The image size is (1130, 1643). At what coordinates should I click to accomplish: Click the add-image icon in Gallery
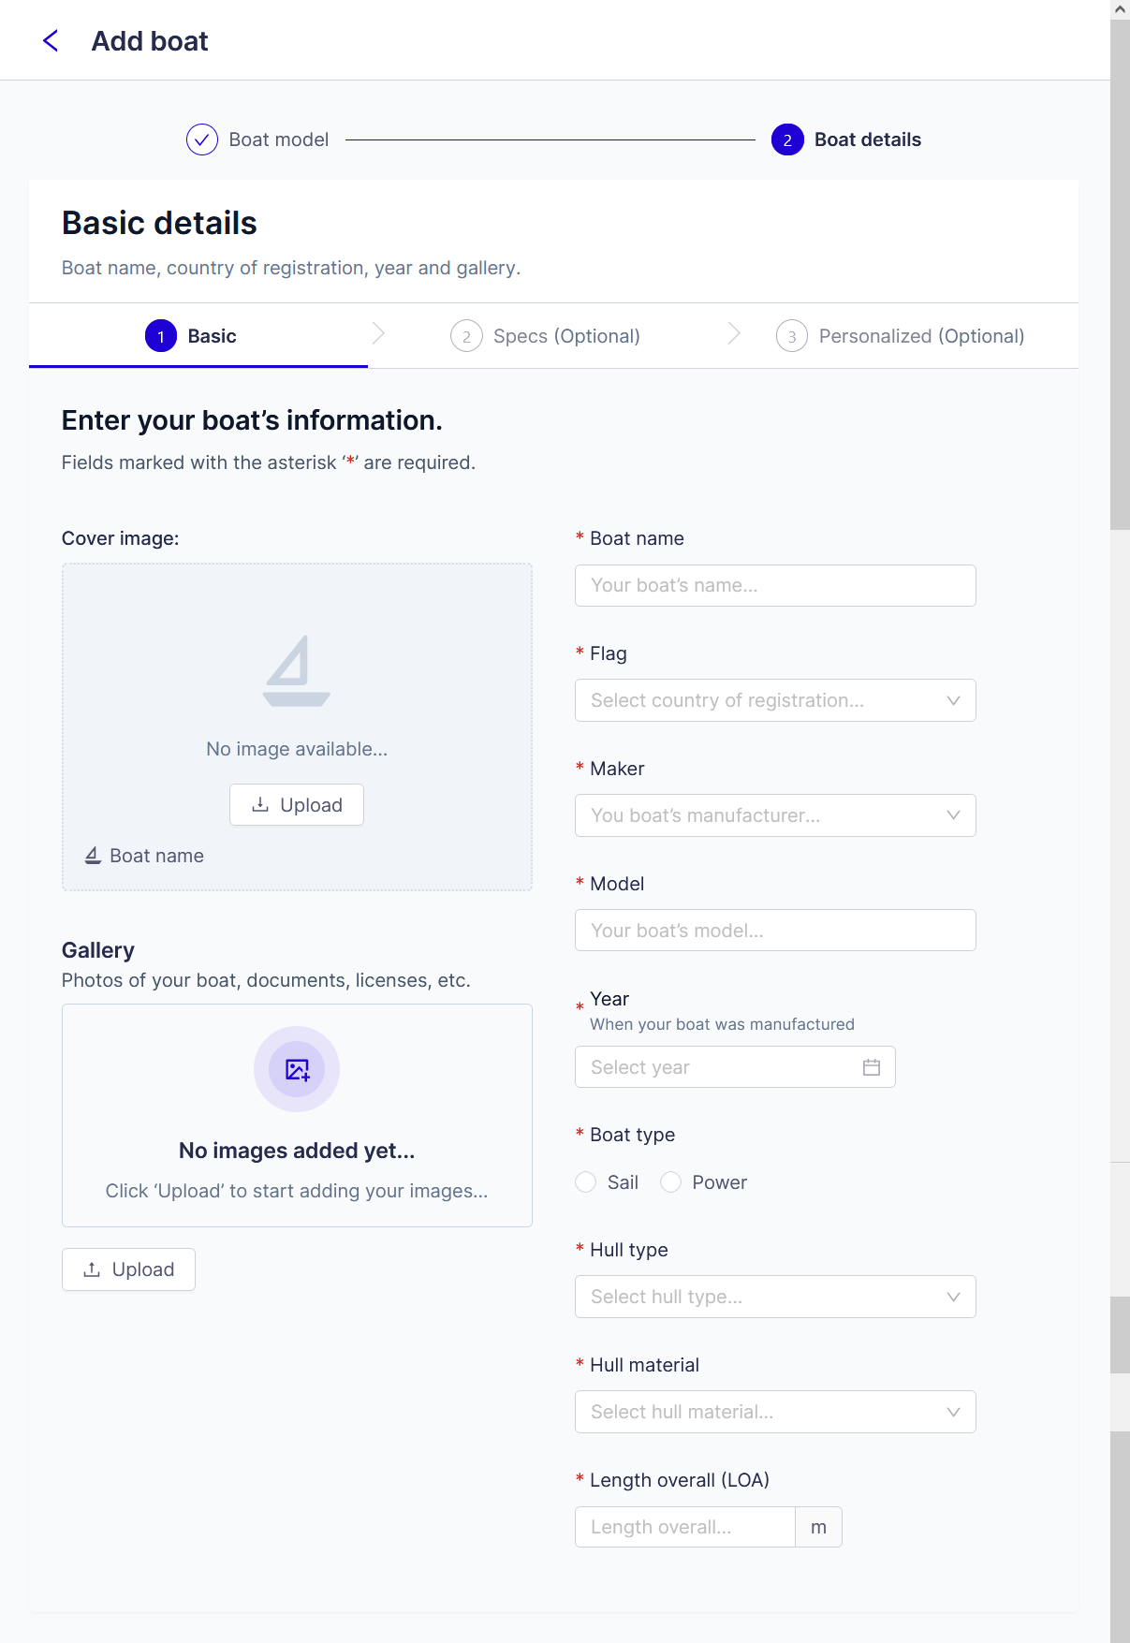pyautogui.click(x=297, y=1069)
